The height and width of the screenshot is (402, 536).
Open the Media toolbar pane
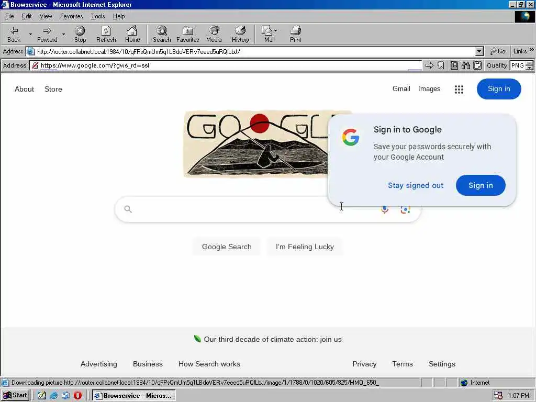click(214, 34)
